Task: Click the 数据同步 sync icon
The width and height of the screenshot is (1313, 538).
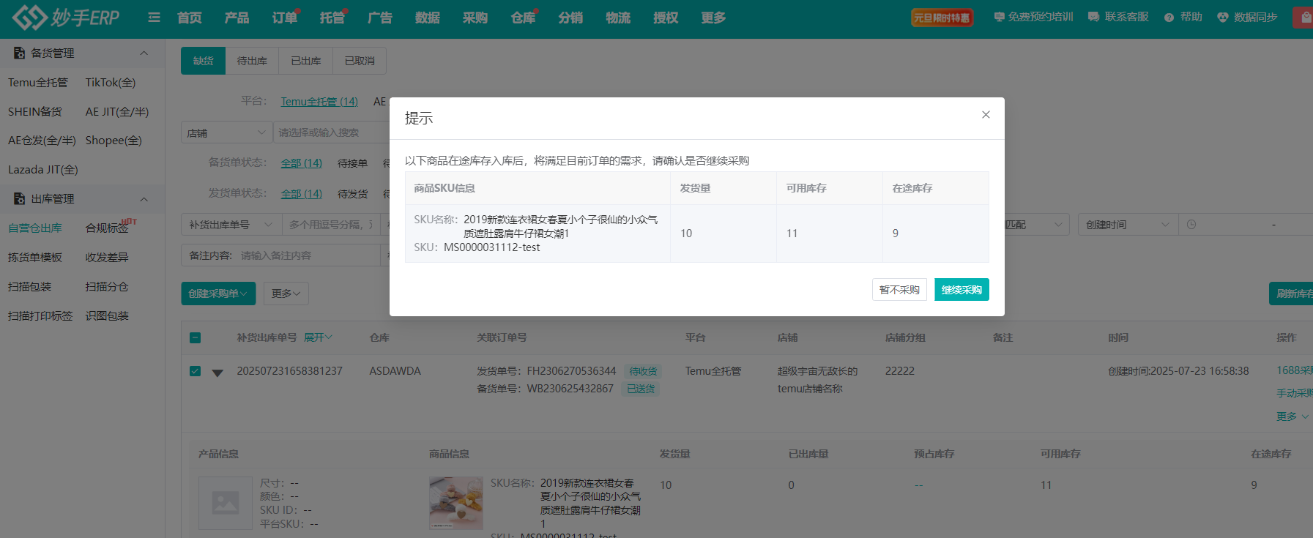Action: [1222, 18]
